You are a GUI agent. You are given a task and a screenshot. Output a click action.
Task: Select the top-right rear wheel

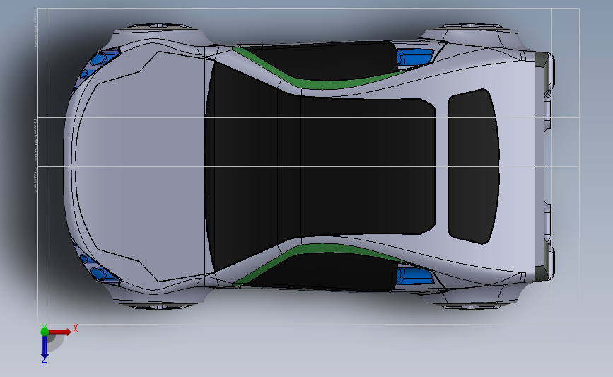[471, 28]
